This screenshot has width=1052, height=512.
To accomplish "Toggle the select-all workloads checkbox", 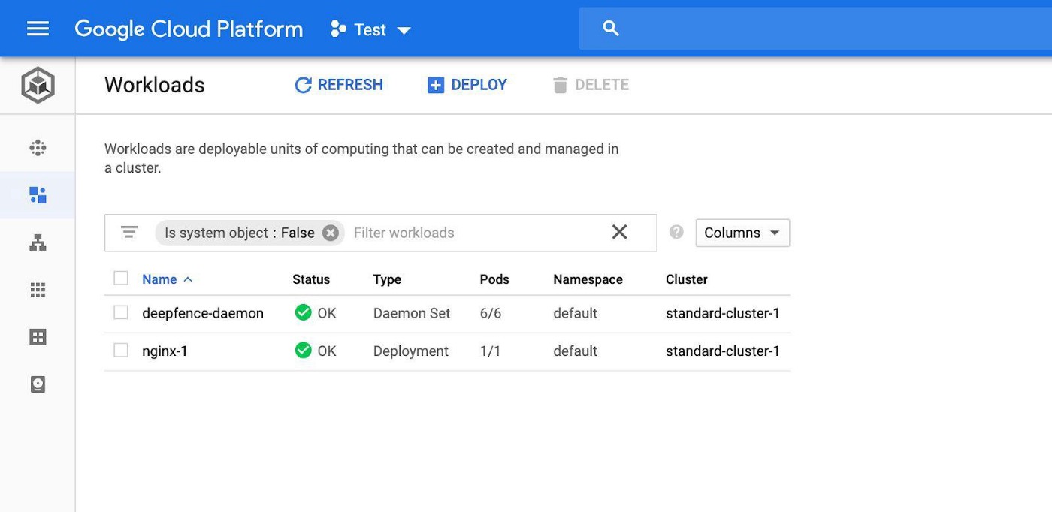I will coord(120,278).
